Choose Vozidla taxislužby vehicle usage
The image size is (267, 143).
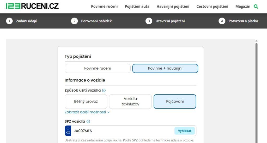[x=130, y=102]
